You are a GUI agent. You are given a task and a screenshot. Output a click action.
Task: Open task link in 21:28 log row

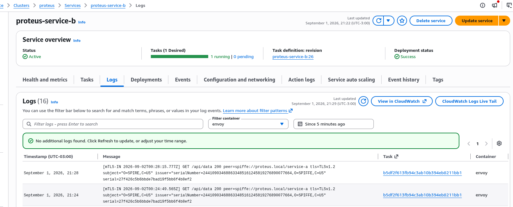coord(422,173)
